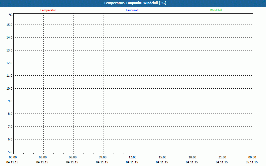
Task: Click the 14,0 y-axis value
Action: click(x=9, y=38)
